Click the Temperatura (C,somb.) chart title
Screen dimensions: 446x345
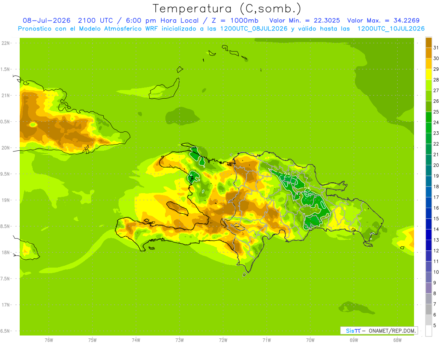coord(227,9)
